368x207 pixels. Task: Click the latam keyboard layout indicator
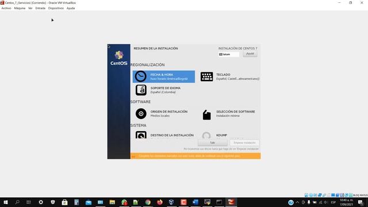(x=229, y=54)
